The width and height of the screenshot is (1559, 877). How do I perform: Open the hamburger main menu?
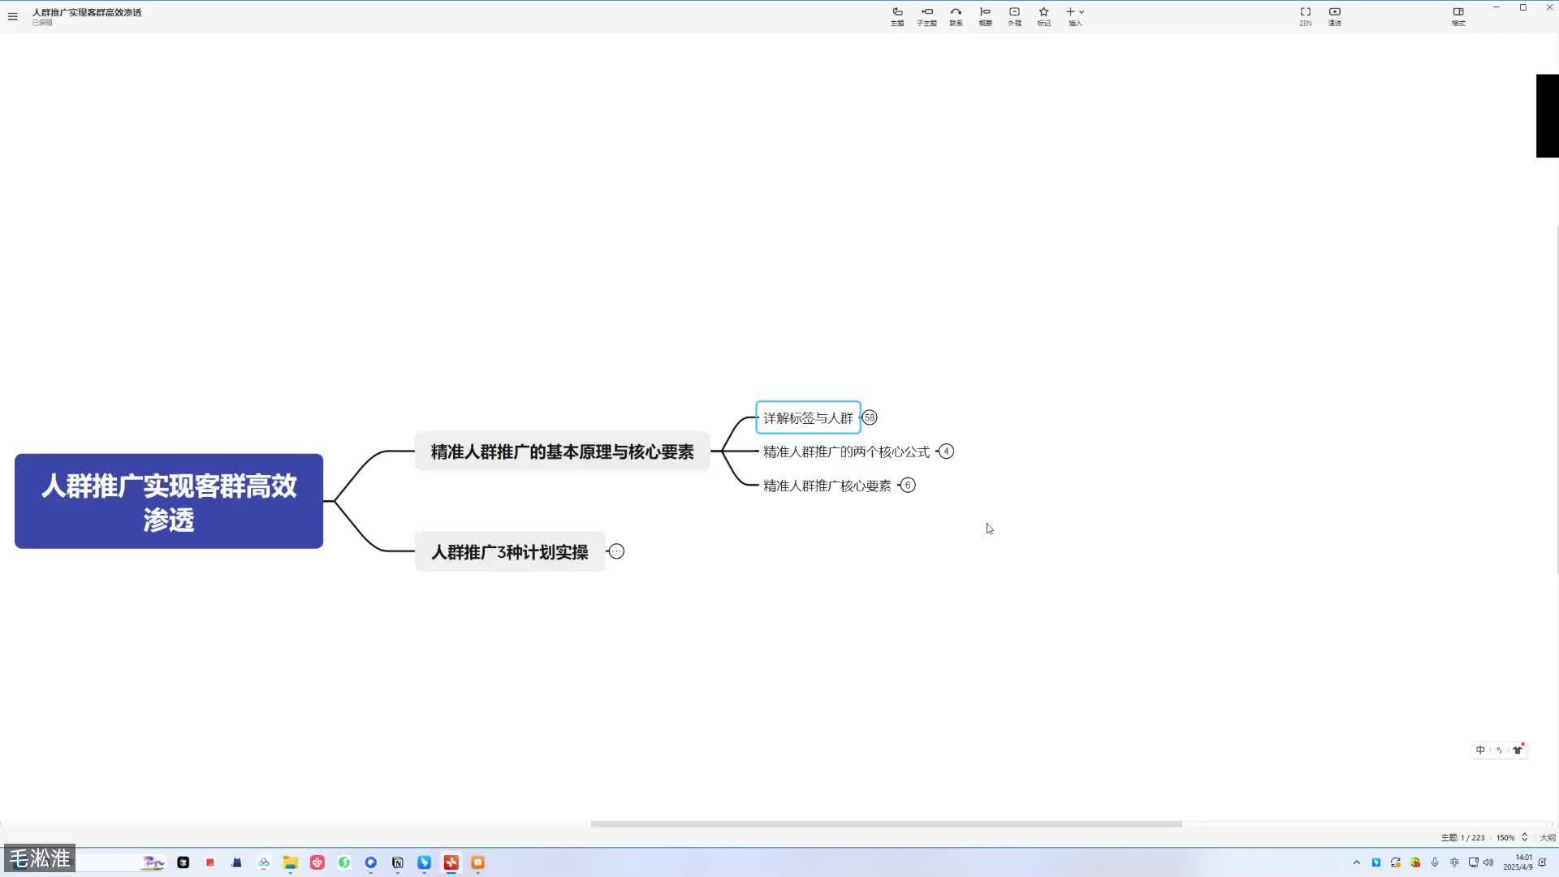[12, 16]
